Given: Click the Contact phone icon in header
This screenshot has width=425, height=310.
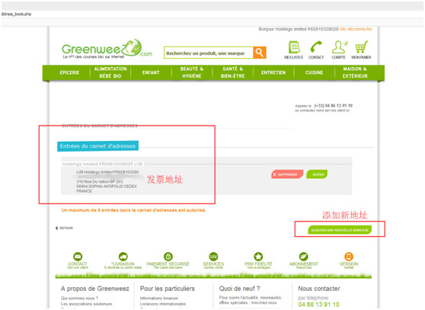Looking at the screenshot, I should point(316,46).
